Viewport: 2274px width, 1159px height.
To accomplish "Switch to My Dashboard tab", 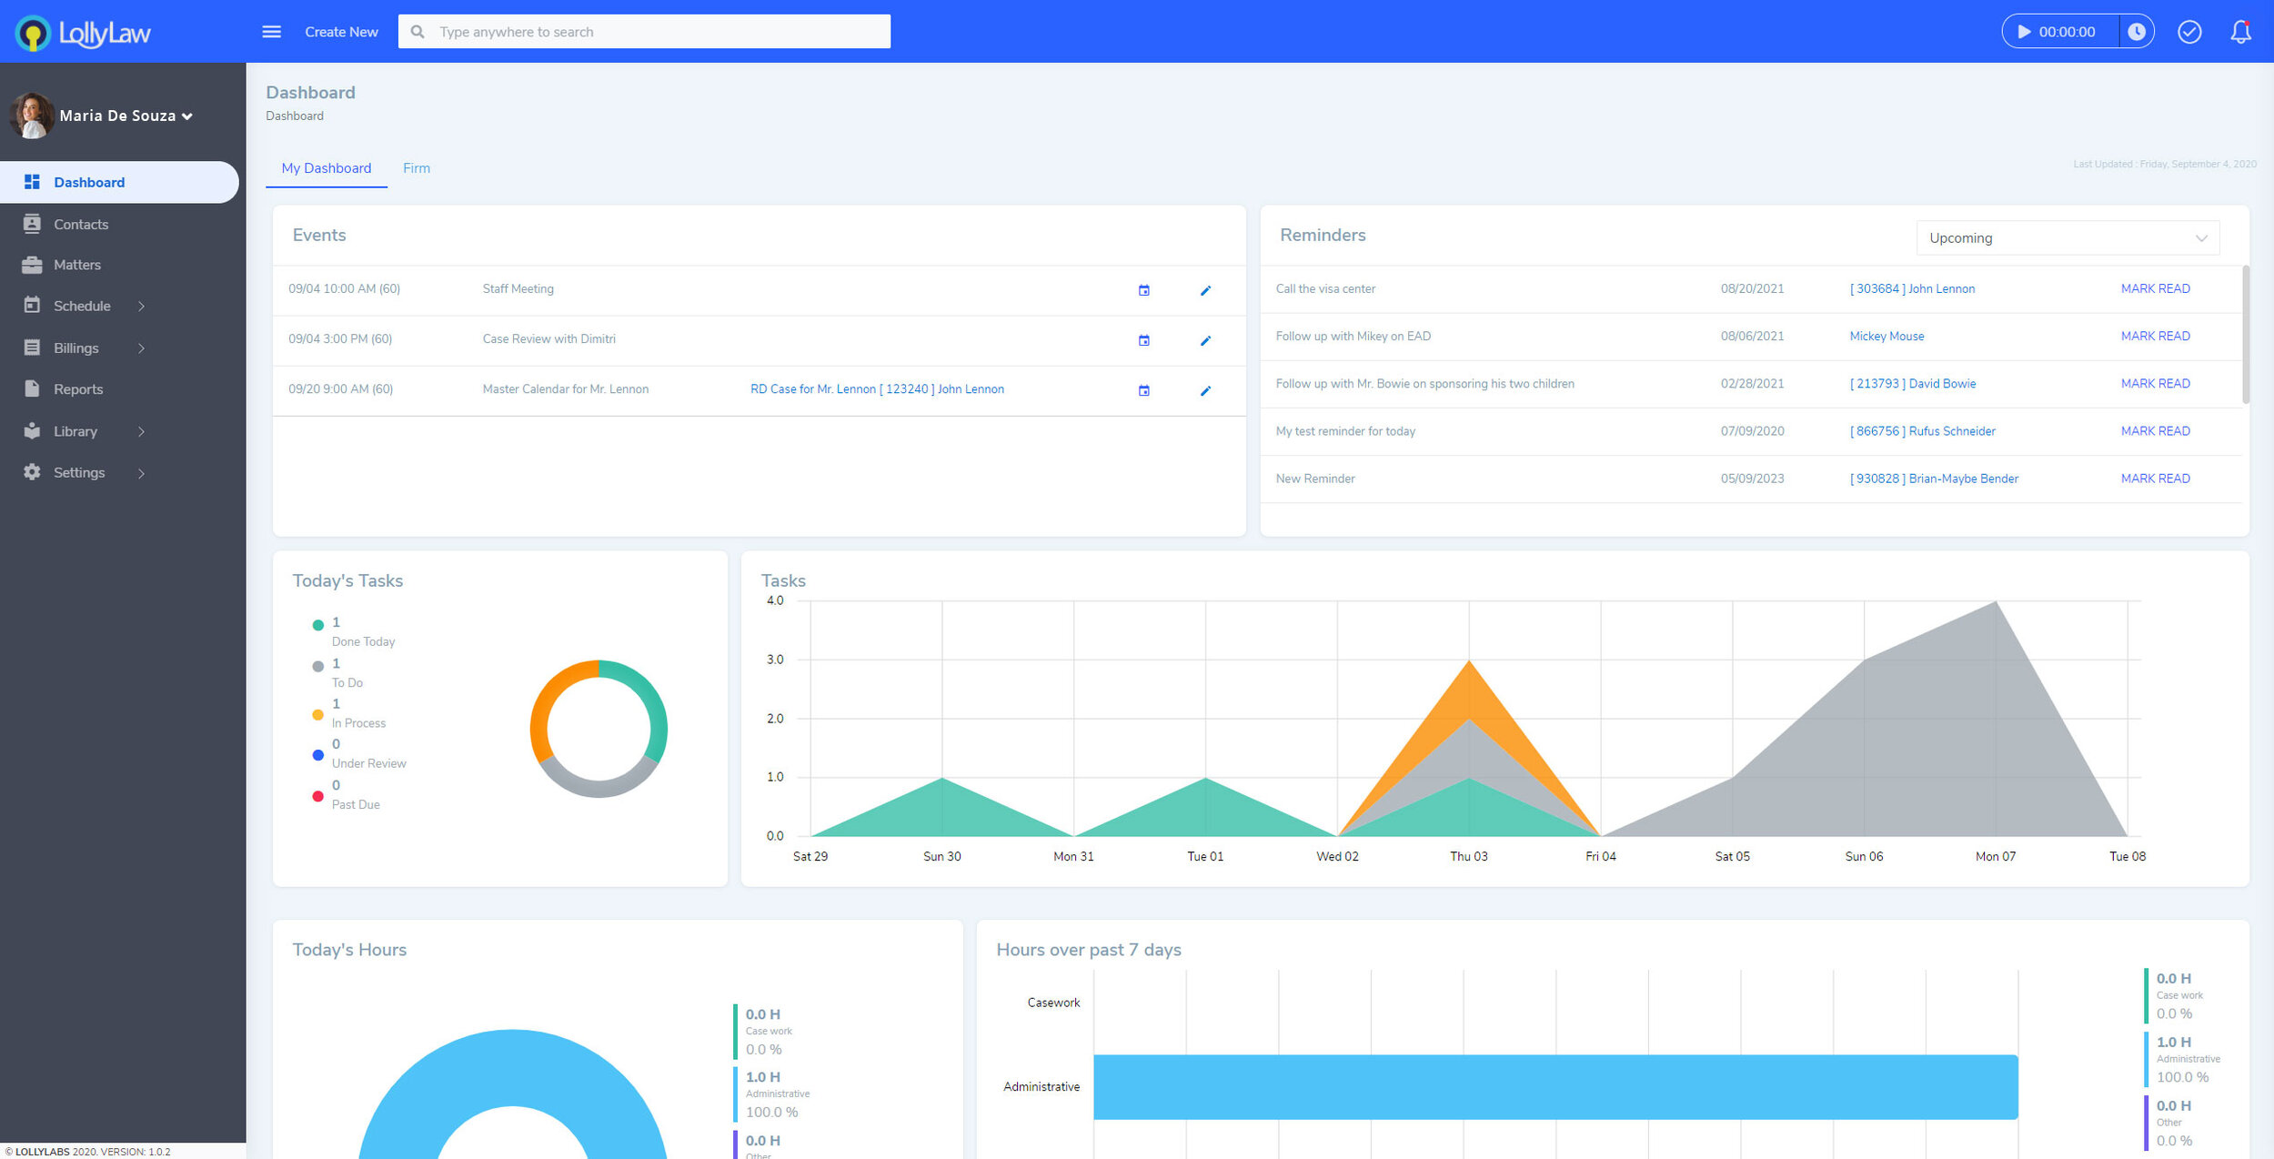I will point(327,168).
